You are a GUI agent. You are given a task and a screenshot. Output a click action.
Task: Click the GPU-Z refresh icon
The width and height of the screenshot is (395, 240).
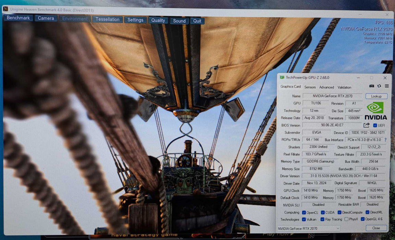point(379,86)
